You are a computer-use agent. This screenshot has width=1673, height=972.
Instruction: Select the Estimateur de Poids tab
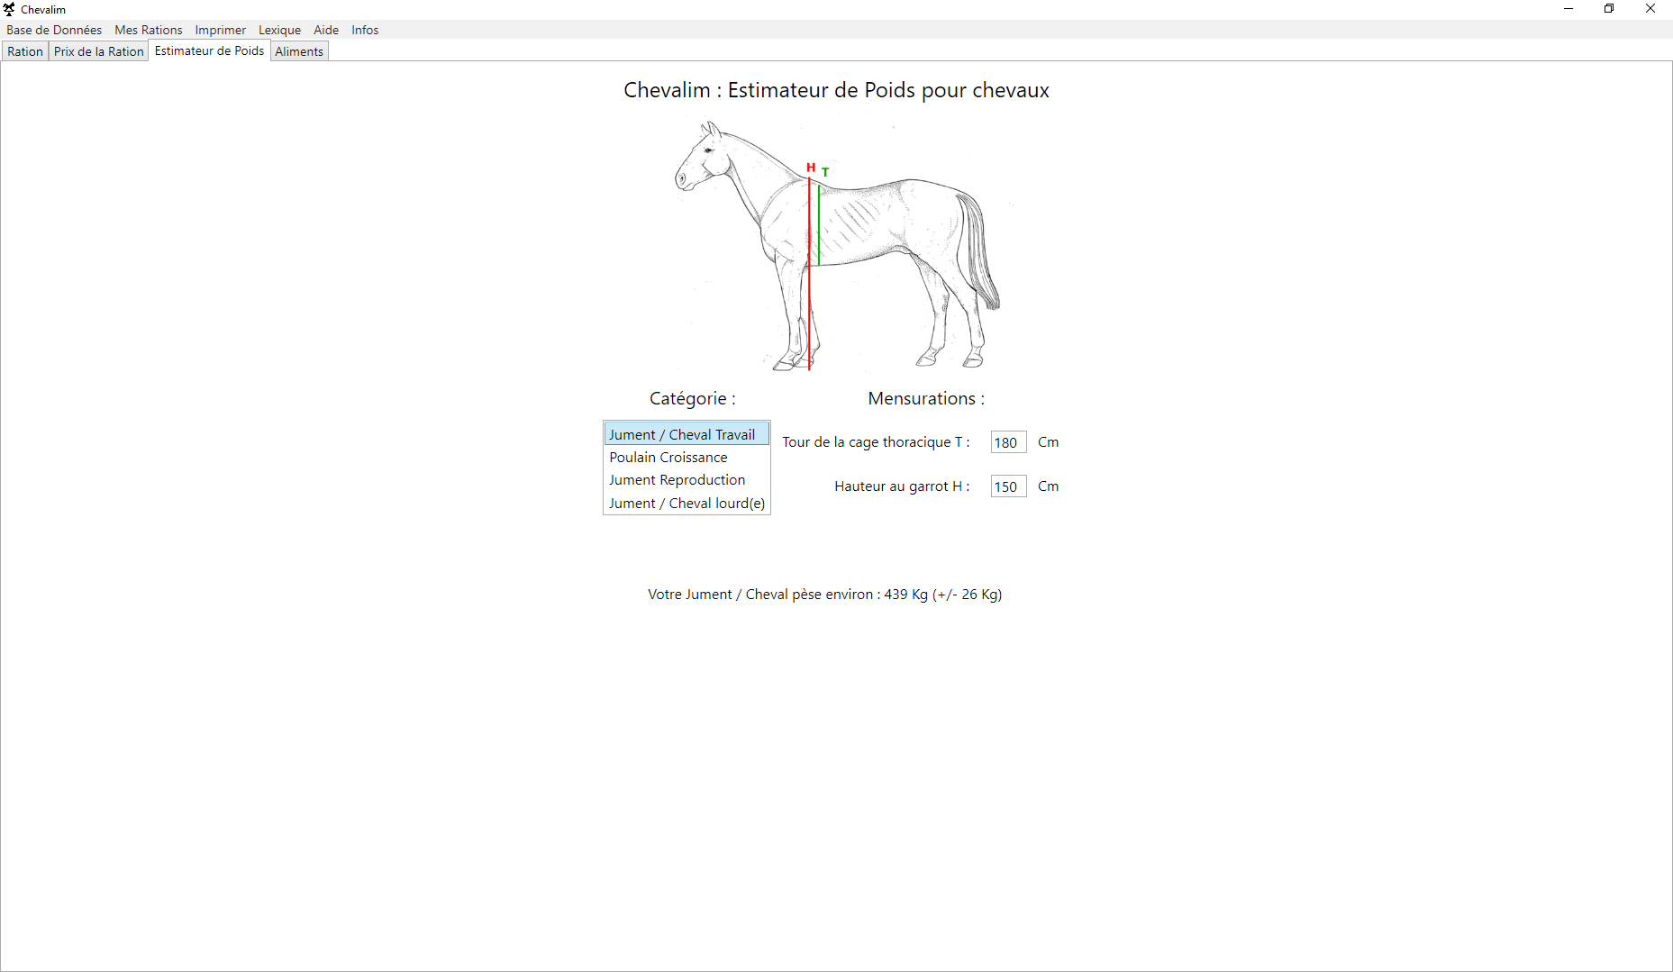tap(210, 50)
